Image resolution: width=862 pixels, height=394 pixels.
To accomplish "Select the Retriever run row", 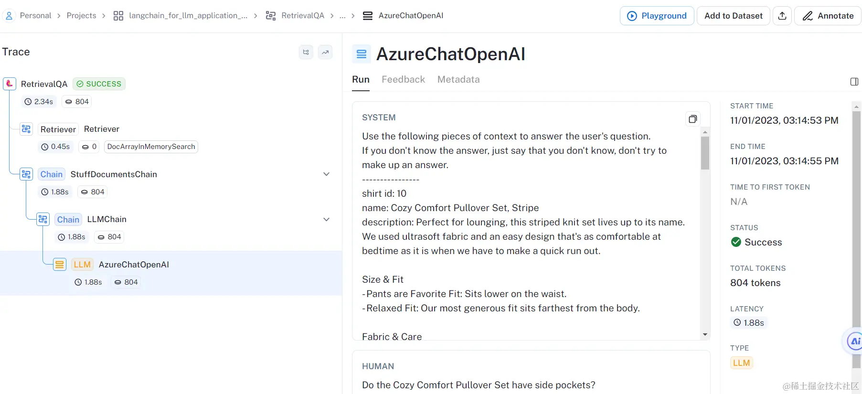I will point(102,129).
